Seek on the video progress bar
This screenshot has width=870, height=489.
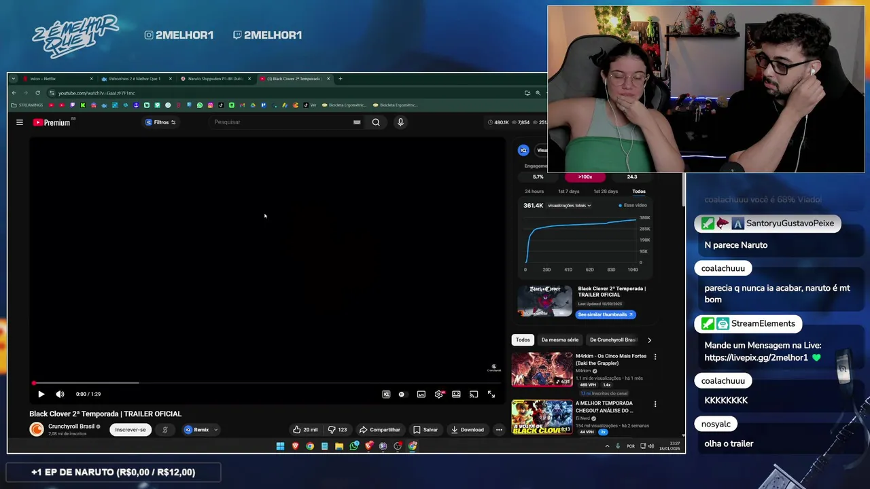tap(268, 383)
